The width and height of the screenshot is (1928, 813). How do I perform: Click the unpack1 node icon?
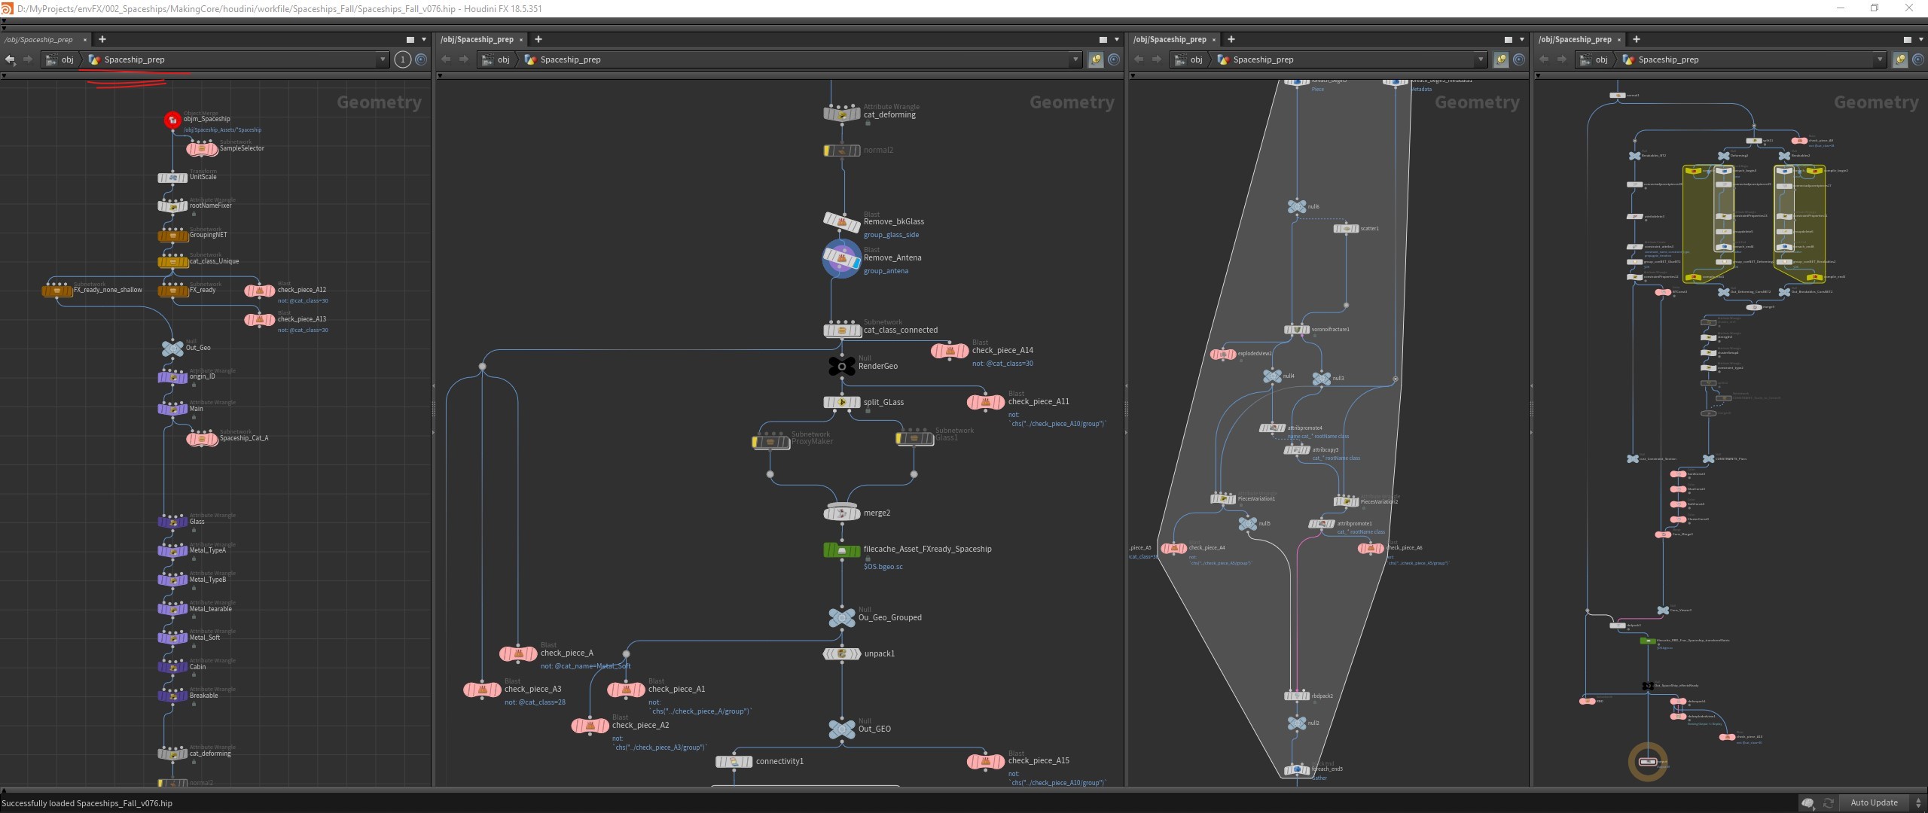(x=841, y=653)
